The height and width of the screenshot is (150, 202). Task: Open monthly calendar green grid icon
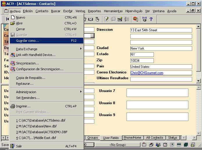(x=186, y=145)
